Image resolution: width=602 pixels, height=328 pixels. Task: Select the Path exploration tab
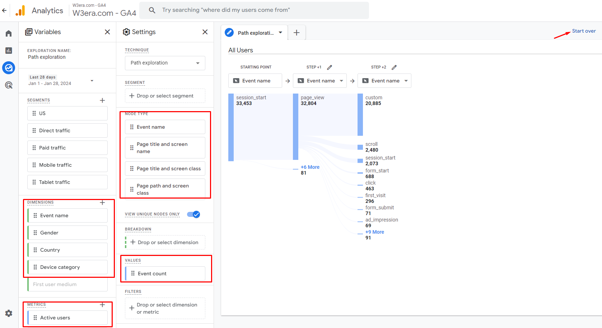tap(255, 33)
